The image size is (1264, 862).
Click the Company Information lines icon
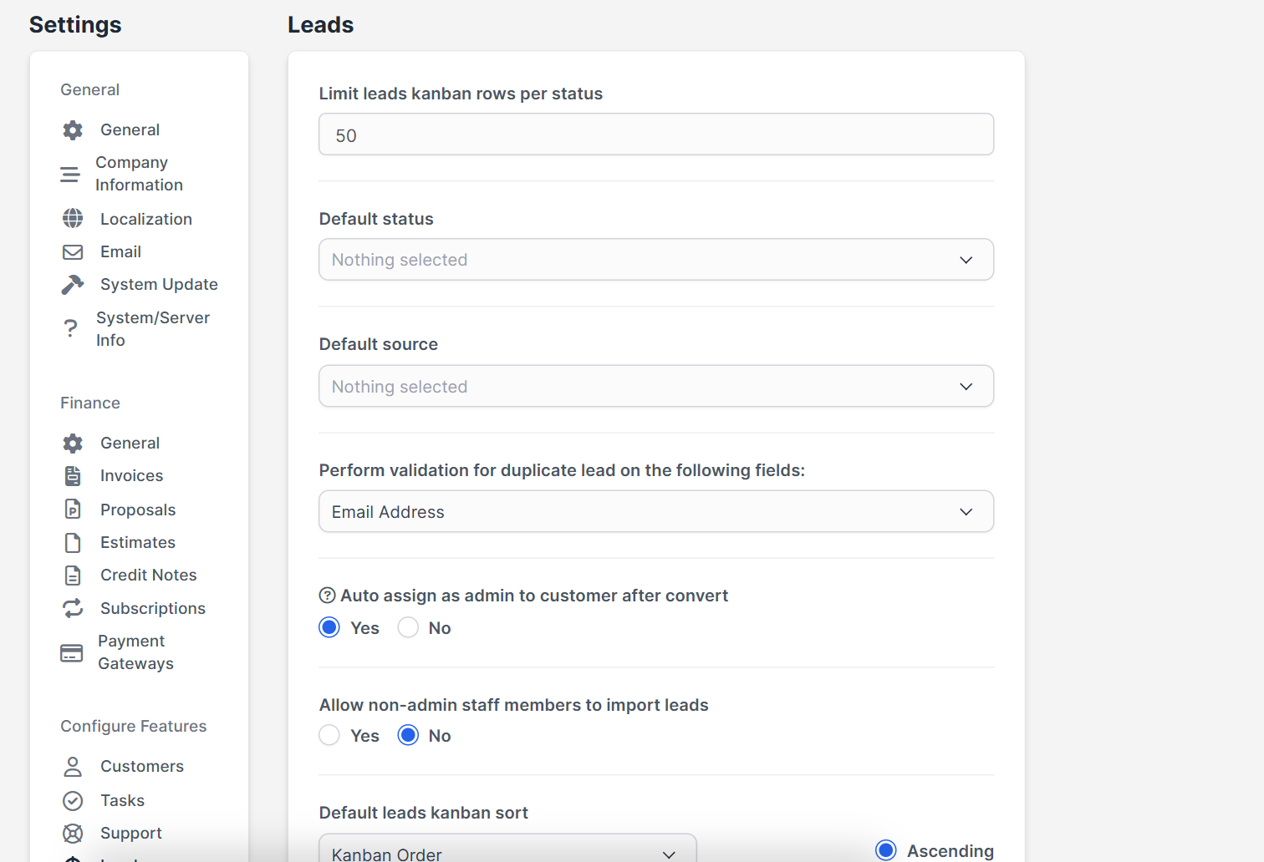[70, 174]
